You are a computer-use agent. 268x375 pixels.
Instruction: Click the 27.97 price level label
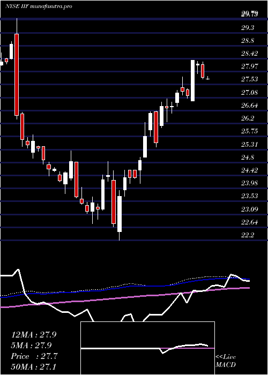[x=250, y=66]
